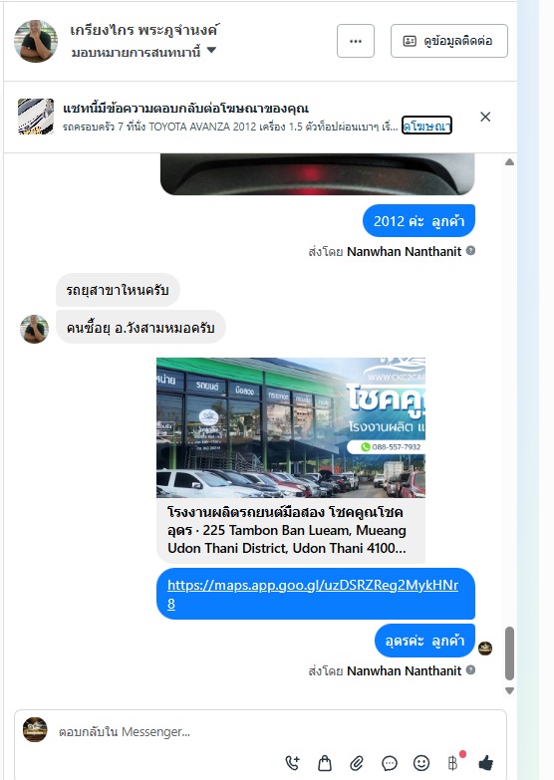Click the phone call icon in composer
Image resolution: width=554 pixels, height=780 pixels.
[292, 763]
